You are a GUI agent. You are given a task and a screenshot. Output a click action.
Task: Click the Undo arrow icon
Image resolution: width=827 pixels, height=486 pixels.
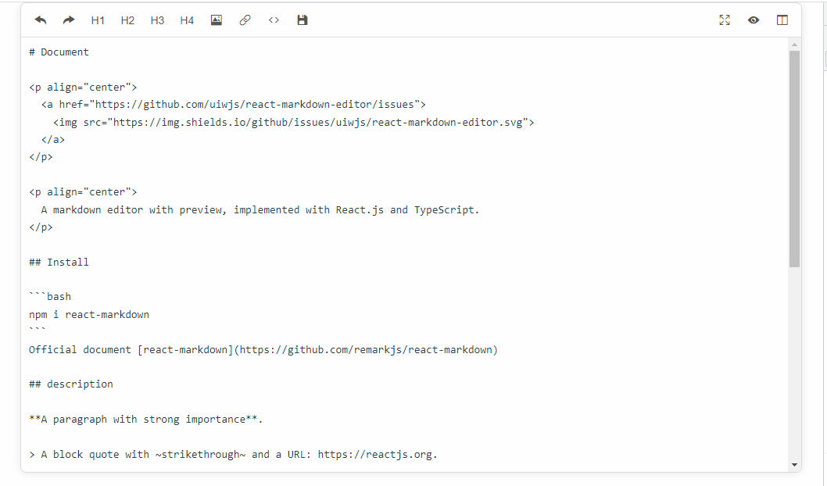(x=40, y=20)
